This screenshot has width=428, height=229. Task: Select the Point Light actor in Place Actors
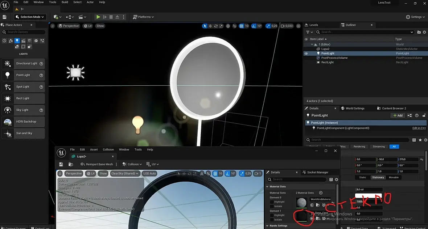[x=23, y=75]
